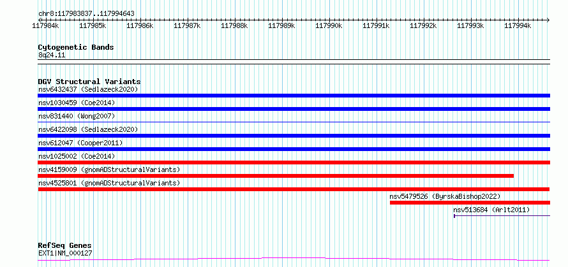568x267 pixels.
Task: Select the nsv6422098 blue variant bar
Action: [x=294, y=136]
